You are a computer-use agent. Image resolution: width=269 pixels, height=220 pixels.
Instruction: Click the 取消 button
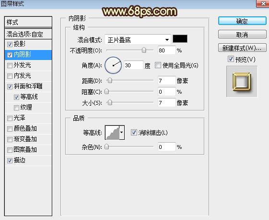[242, 35]
